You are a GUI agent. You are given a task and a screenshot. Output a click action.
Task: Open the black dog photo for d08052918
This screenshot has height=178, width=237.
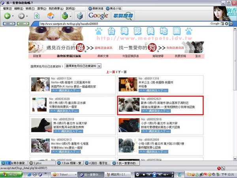click(x=41, y=125)
